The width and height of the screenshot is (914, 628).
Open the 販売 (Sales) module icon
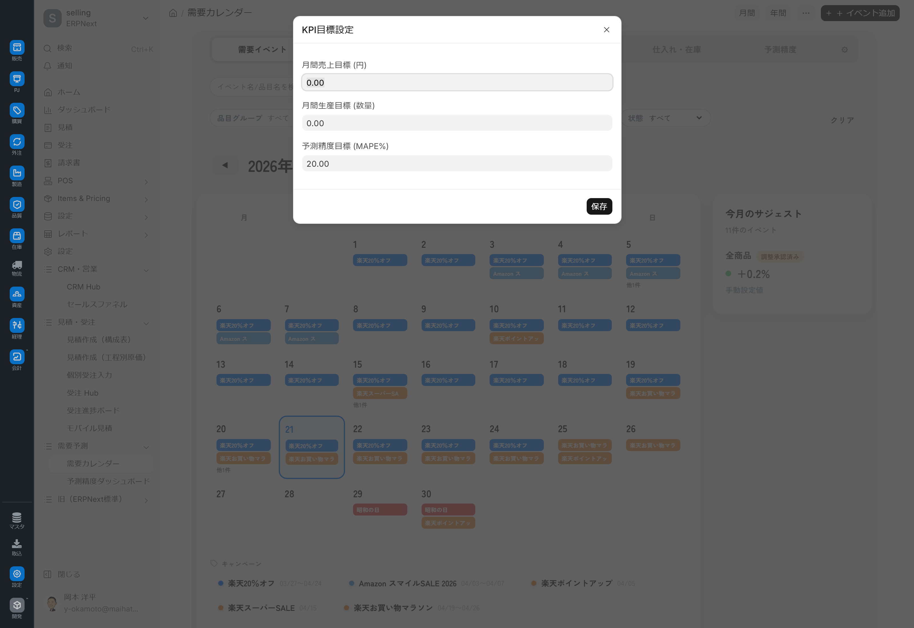tap(17, 48)
